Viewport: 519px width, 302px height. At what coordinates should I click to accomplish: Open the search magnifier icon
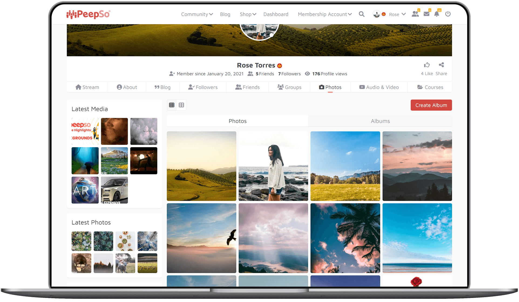coord(362,14)
